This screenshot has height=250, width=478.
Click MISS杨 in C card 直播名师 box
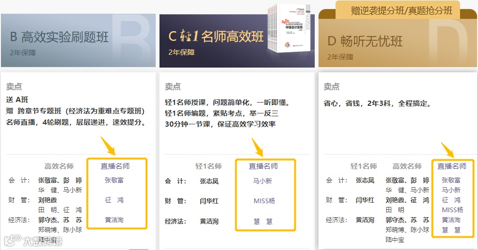[264, 201]
